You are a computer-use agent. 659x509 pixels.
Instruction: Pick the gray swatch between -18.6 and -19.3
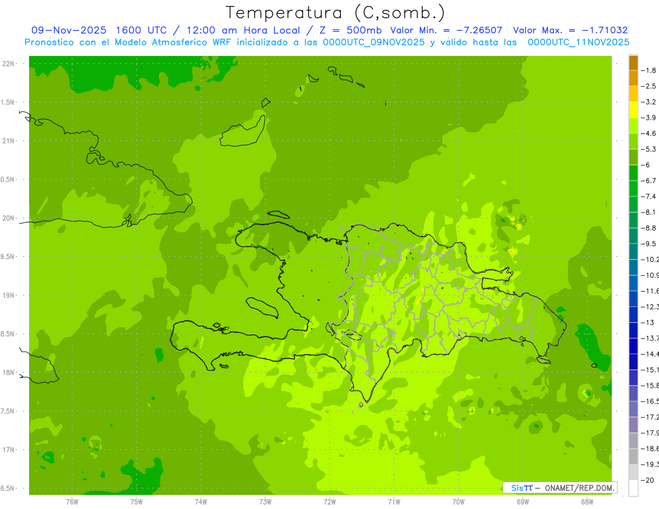point(633,456)
